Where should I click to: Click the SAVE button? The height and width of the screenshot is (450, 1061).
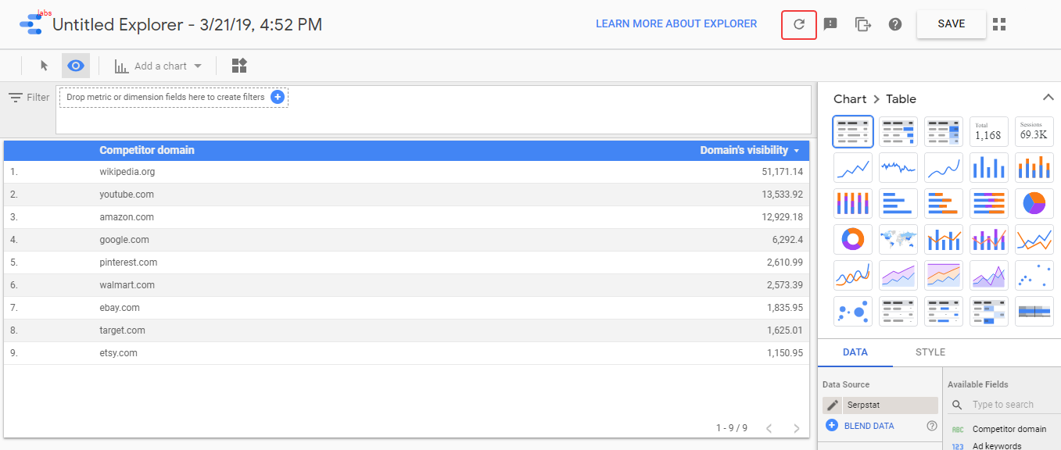(951, 24)
